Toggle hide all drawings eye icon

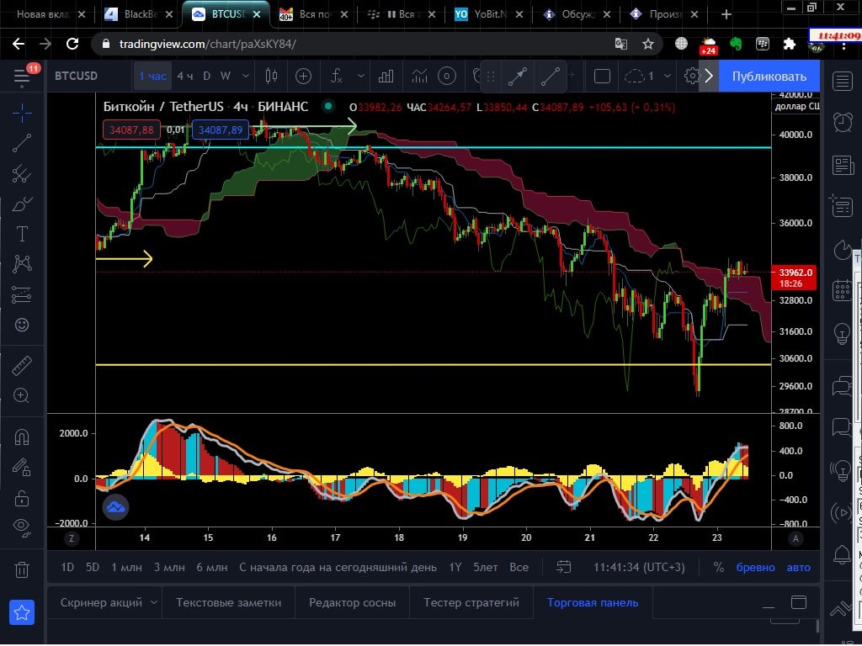coord(22,527)
